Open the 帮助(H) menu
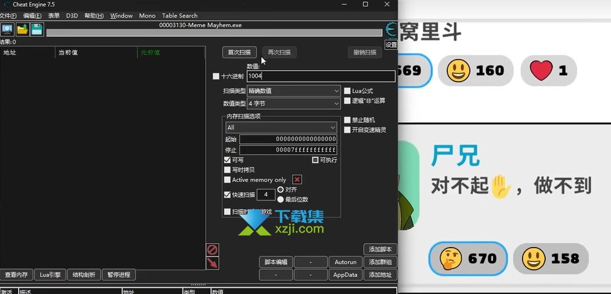The image size is (611, 294). [x=94, y=16]
